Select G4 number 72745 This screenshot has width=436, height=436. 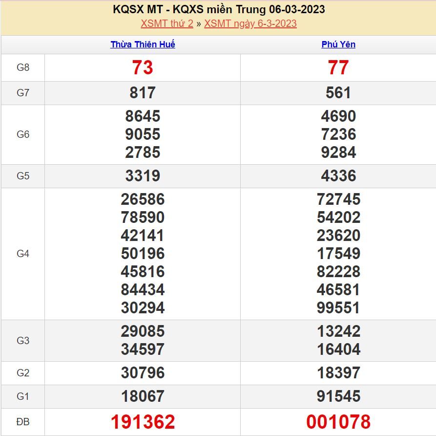pyautogui.click(x=338, y=199)
